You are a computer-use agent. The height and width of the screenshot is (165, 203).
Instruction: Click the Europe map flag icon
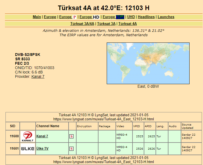pos(120,17)
